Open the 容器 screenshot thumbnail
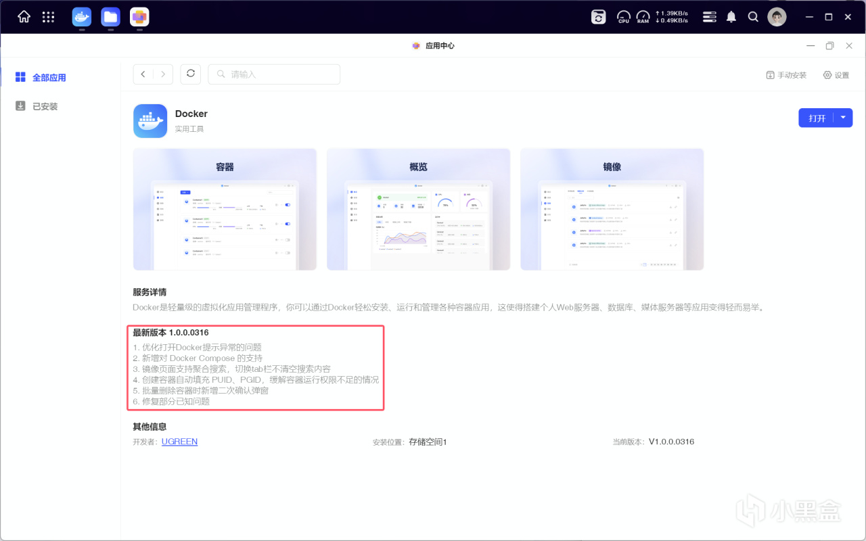The width and height of the screenshot is (866, 541). pyautogui.click(x=225, y=209)
